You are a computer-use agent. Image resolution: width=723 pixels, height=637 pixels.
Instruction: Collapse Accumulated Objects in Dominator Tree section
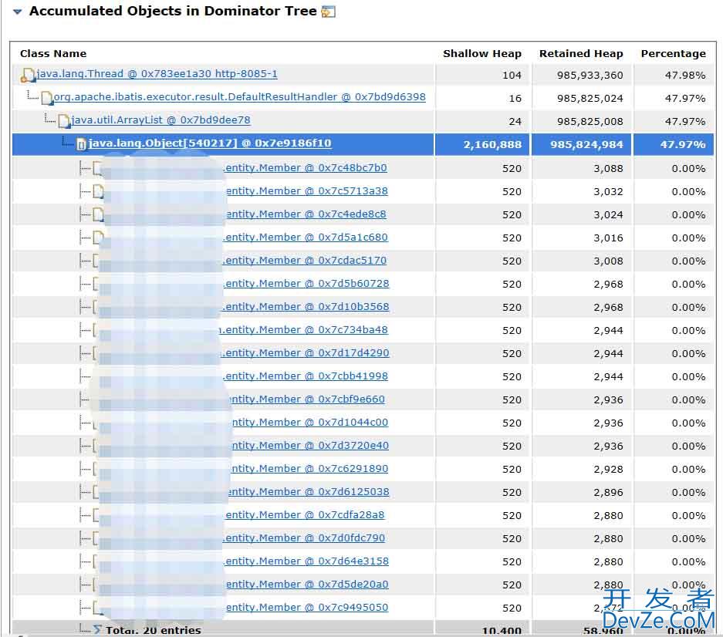pos(18,12)
